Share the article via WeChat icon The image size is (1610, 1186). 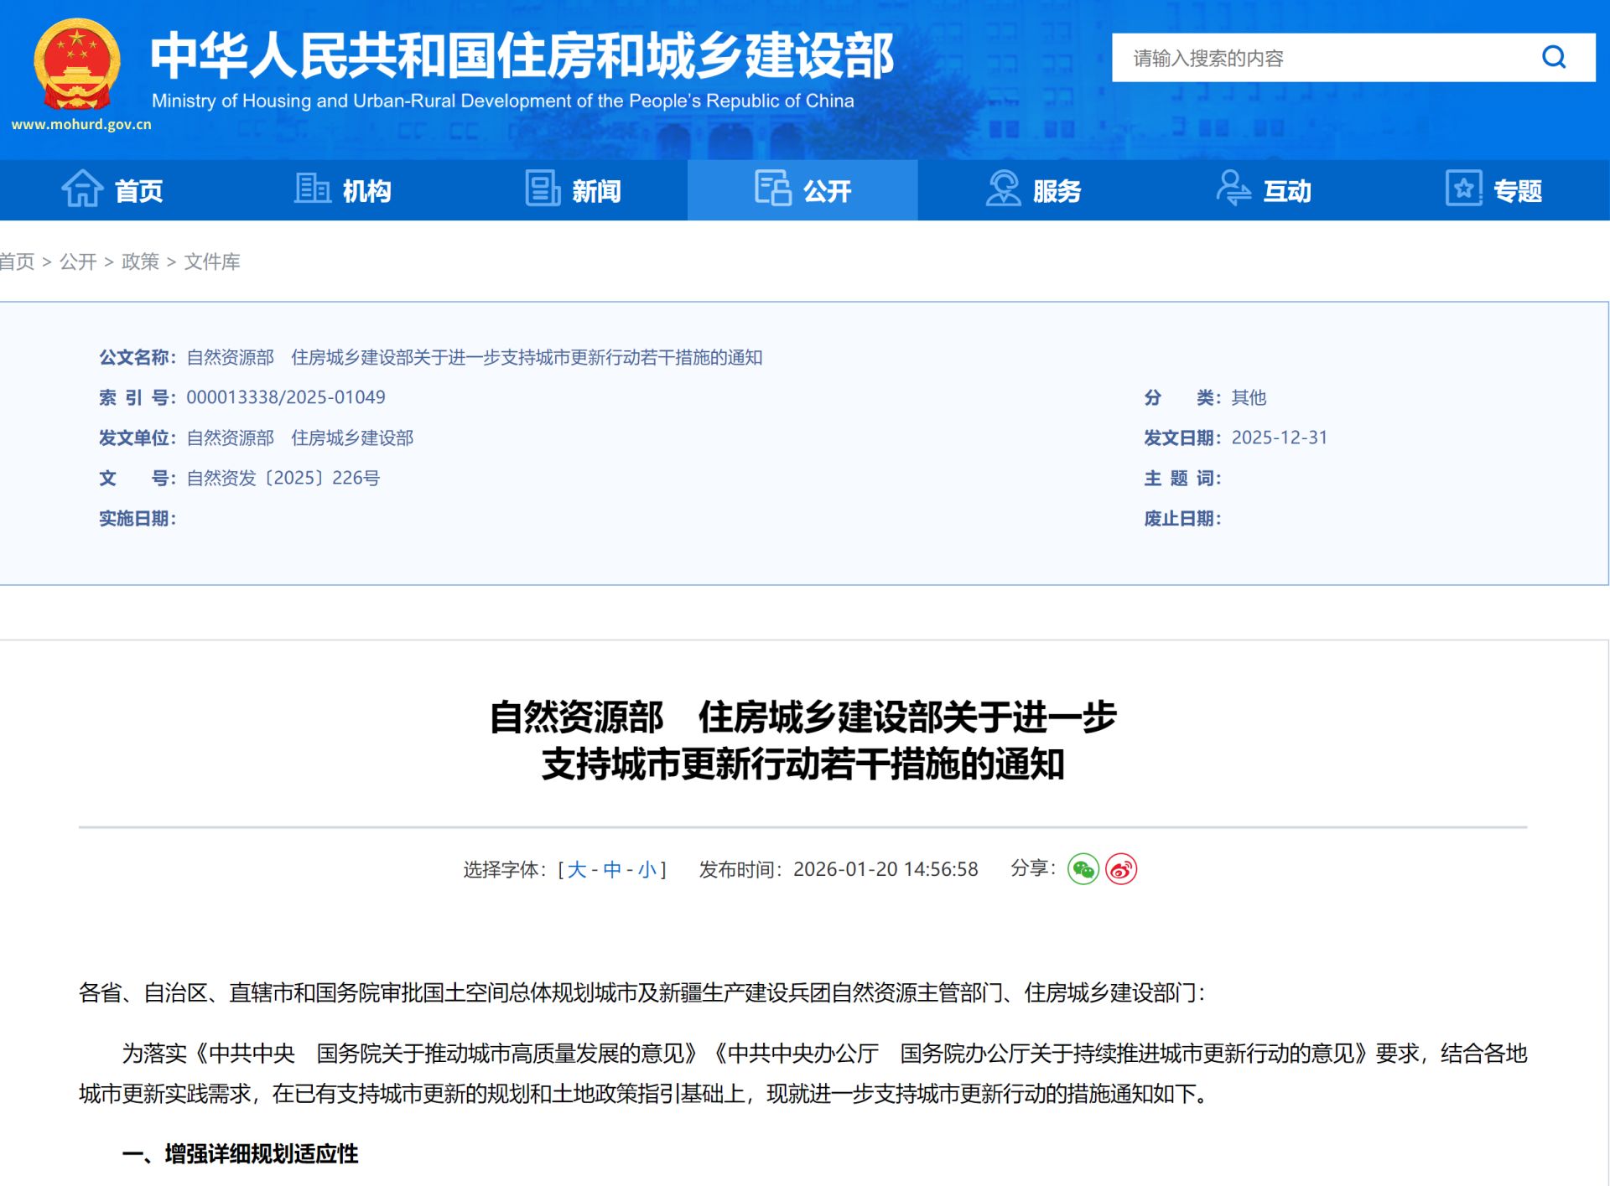click(x=1083, y=870)
